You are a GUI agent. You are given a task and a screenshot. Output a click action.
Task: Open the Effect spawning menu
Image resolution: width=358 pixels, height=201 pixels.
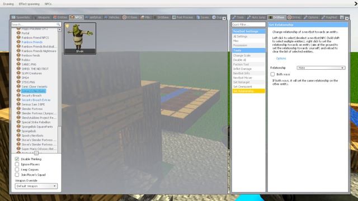[29, 4]
